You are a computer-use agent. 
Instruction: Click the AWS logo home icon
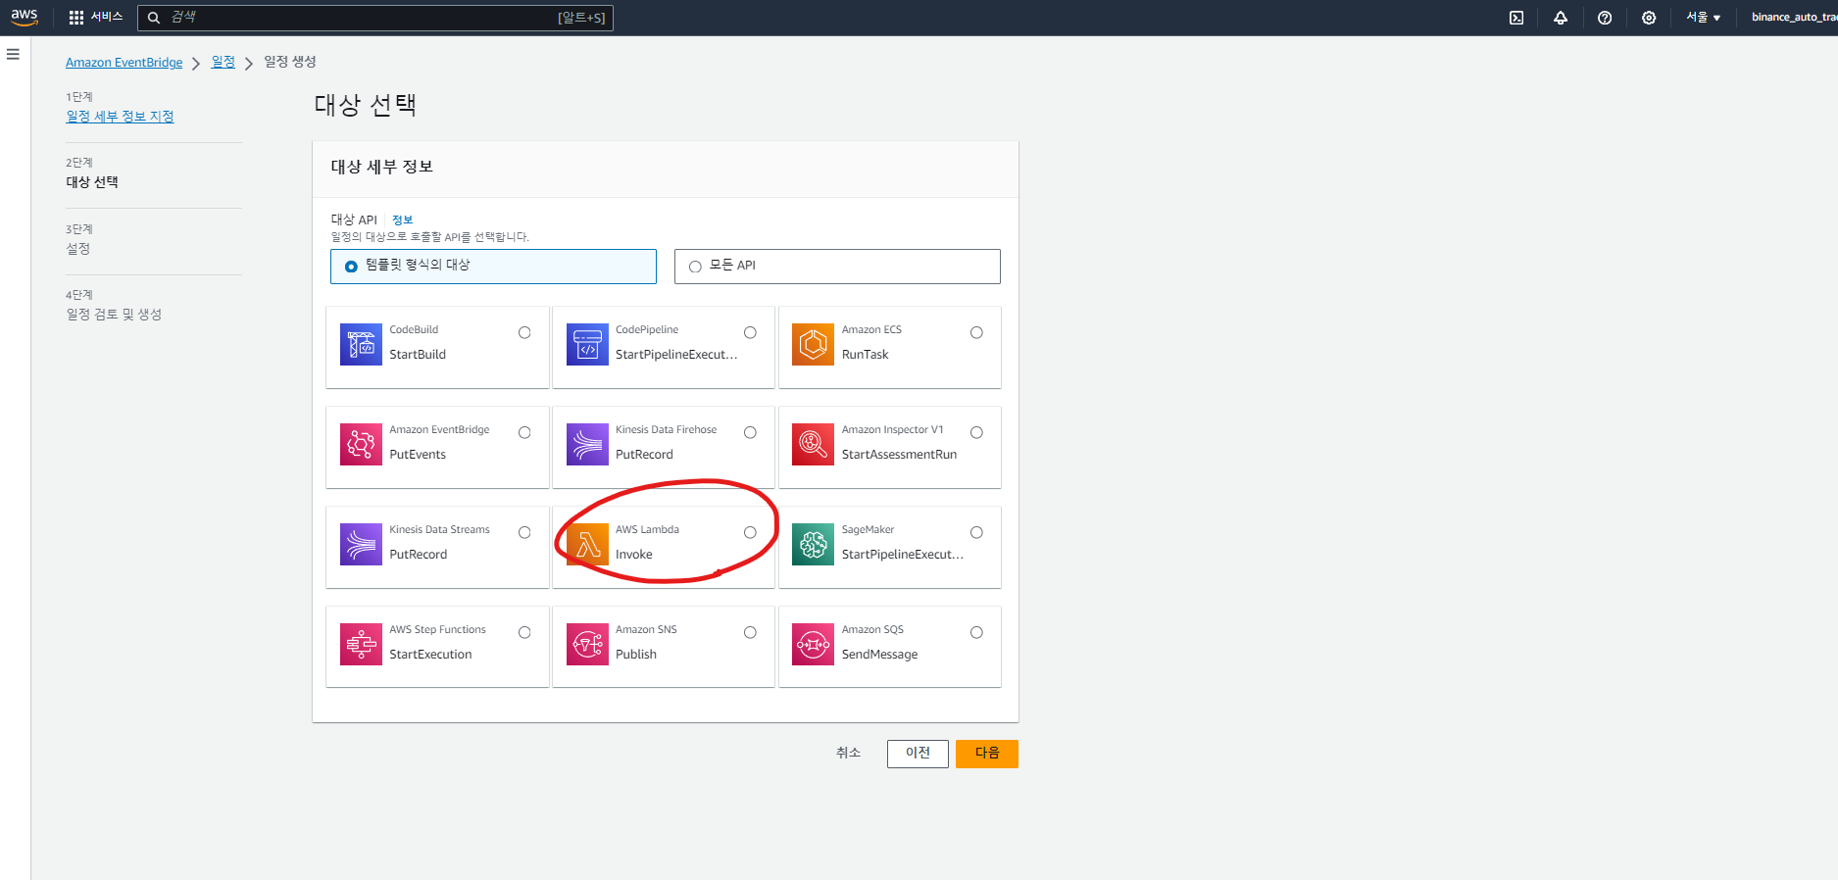[x=25, y=17]
